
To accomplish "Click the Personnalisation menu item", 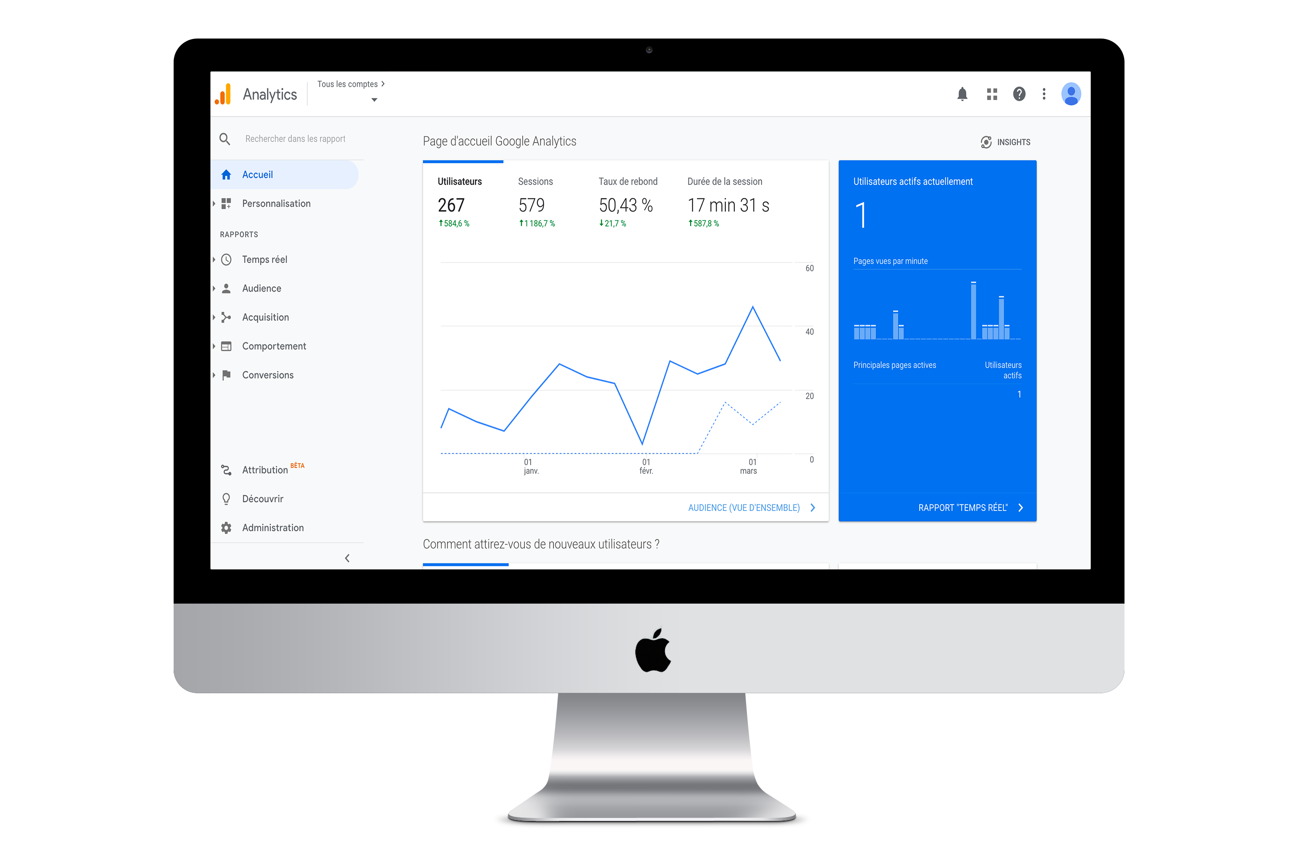I will 275,203.
